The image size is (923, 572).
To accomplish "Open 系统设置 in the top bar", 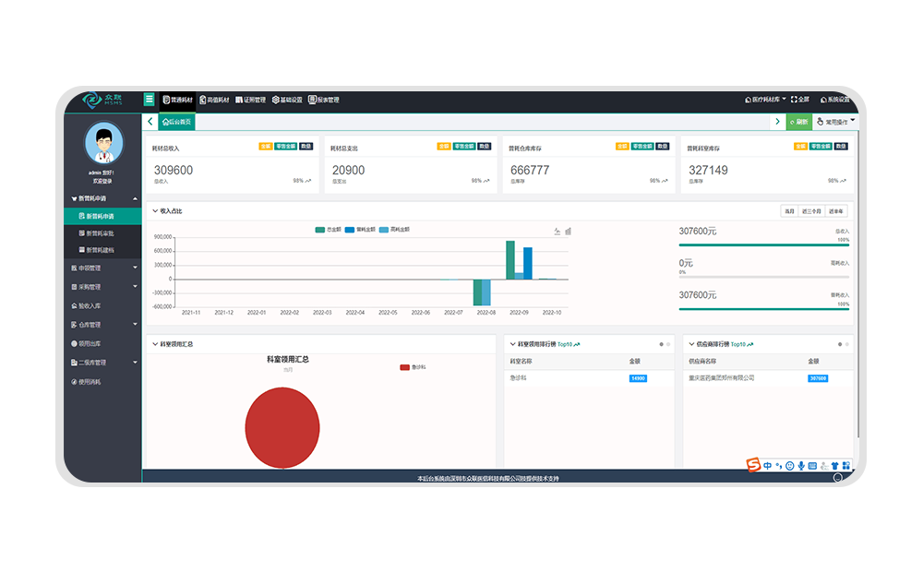I will (x=833, y=100).
